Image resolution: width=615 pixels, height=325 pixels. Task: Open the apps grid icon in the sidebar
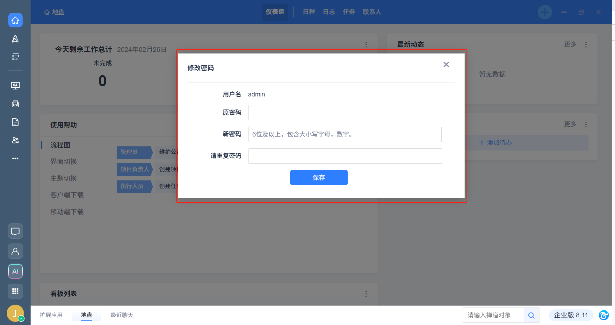point(15,291)
